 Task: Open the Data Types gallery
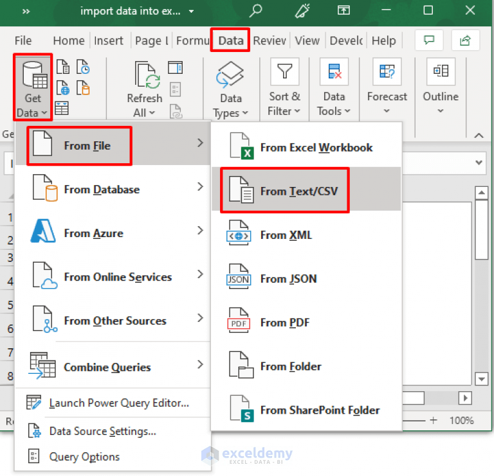231,89
